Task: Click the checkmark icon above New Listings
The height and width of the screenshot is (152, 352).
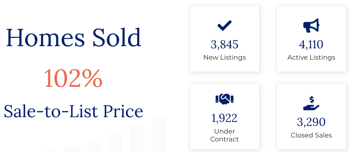Action: pos(224,25)
